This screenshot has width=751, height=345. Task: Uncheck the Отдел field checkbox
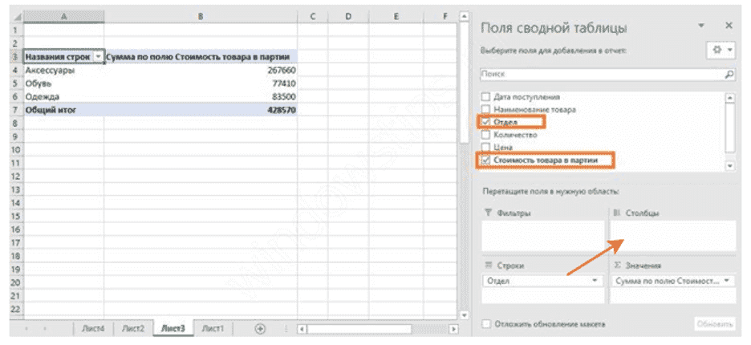[485, 122]
